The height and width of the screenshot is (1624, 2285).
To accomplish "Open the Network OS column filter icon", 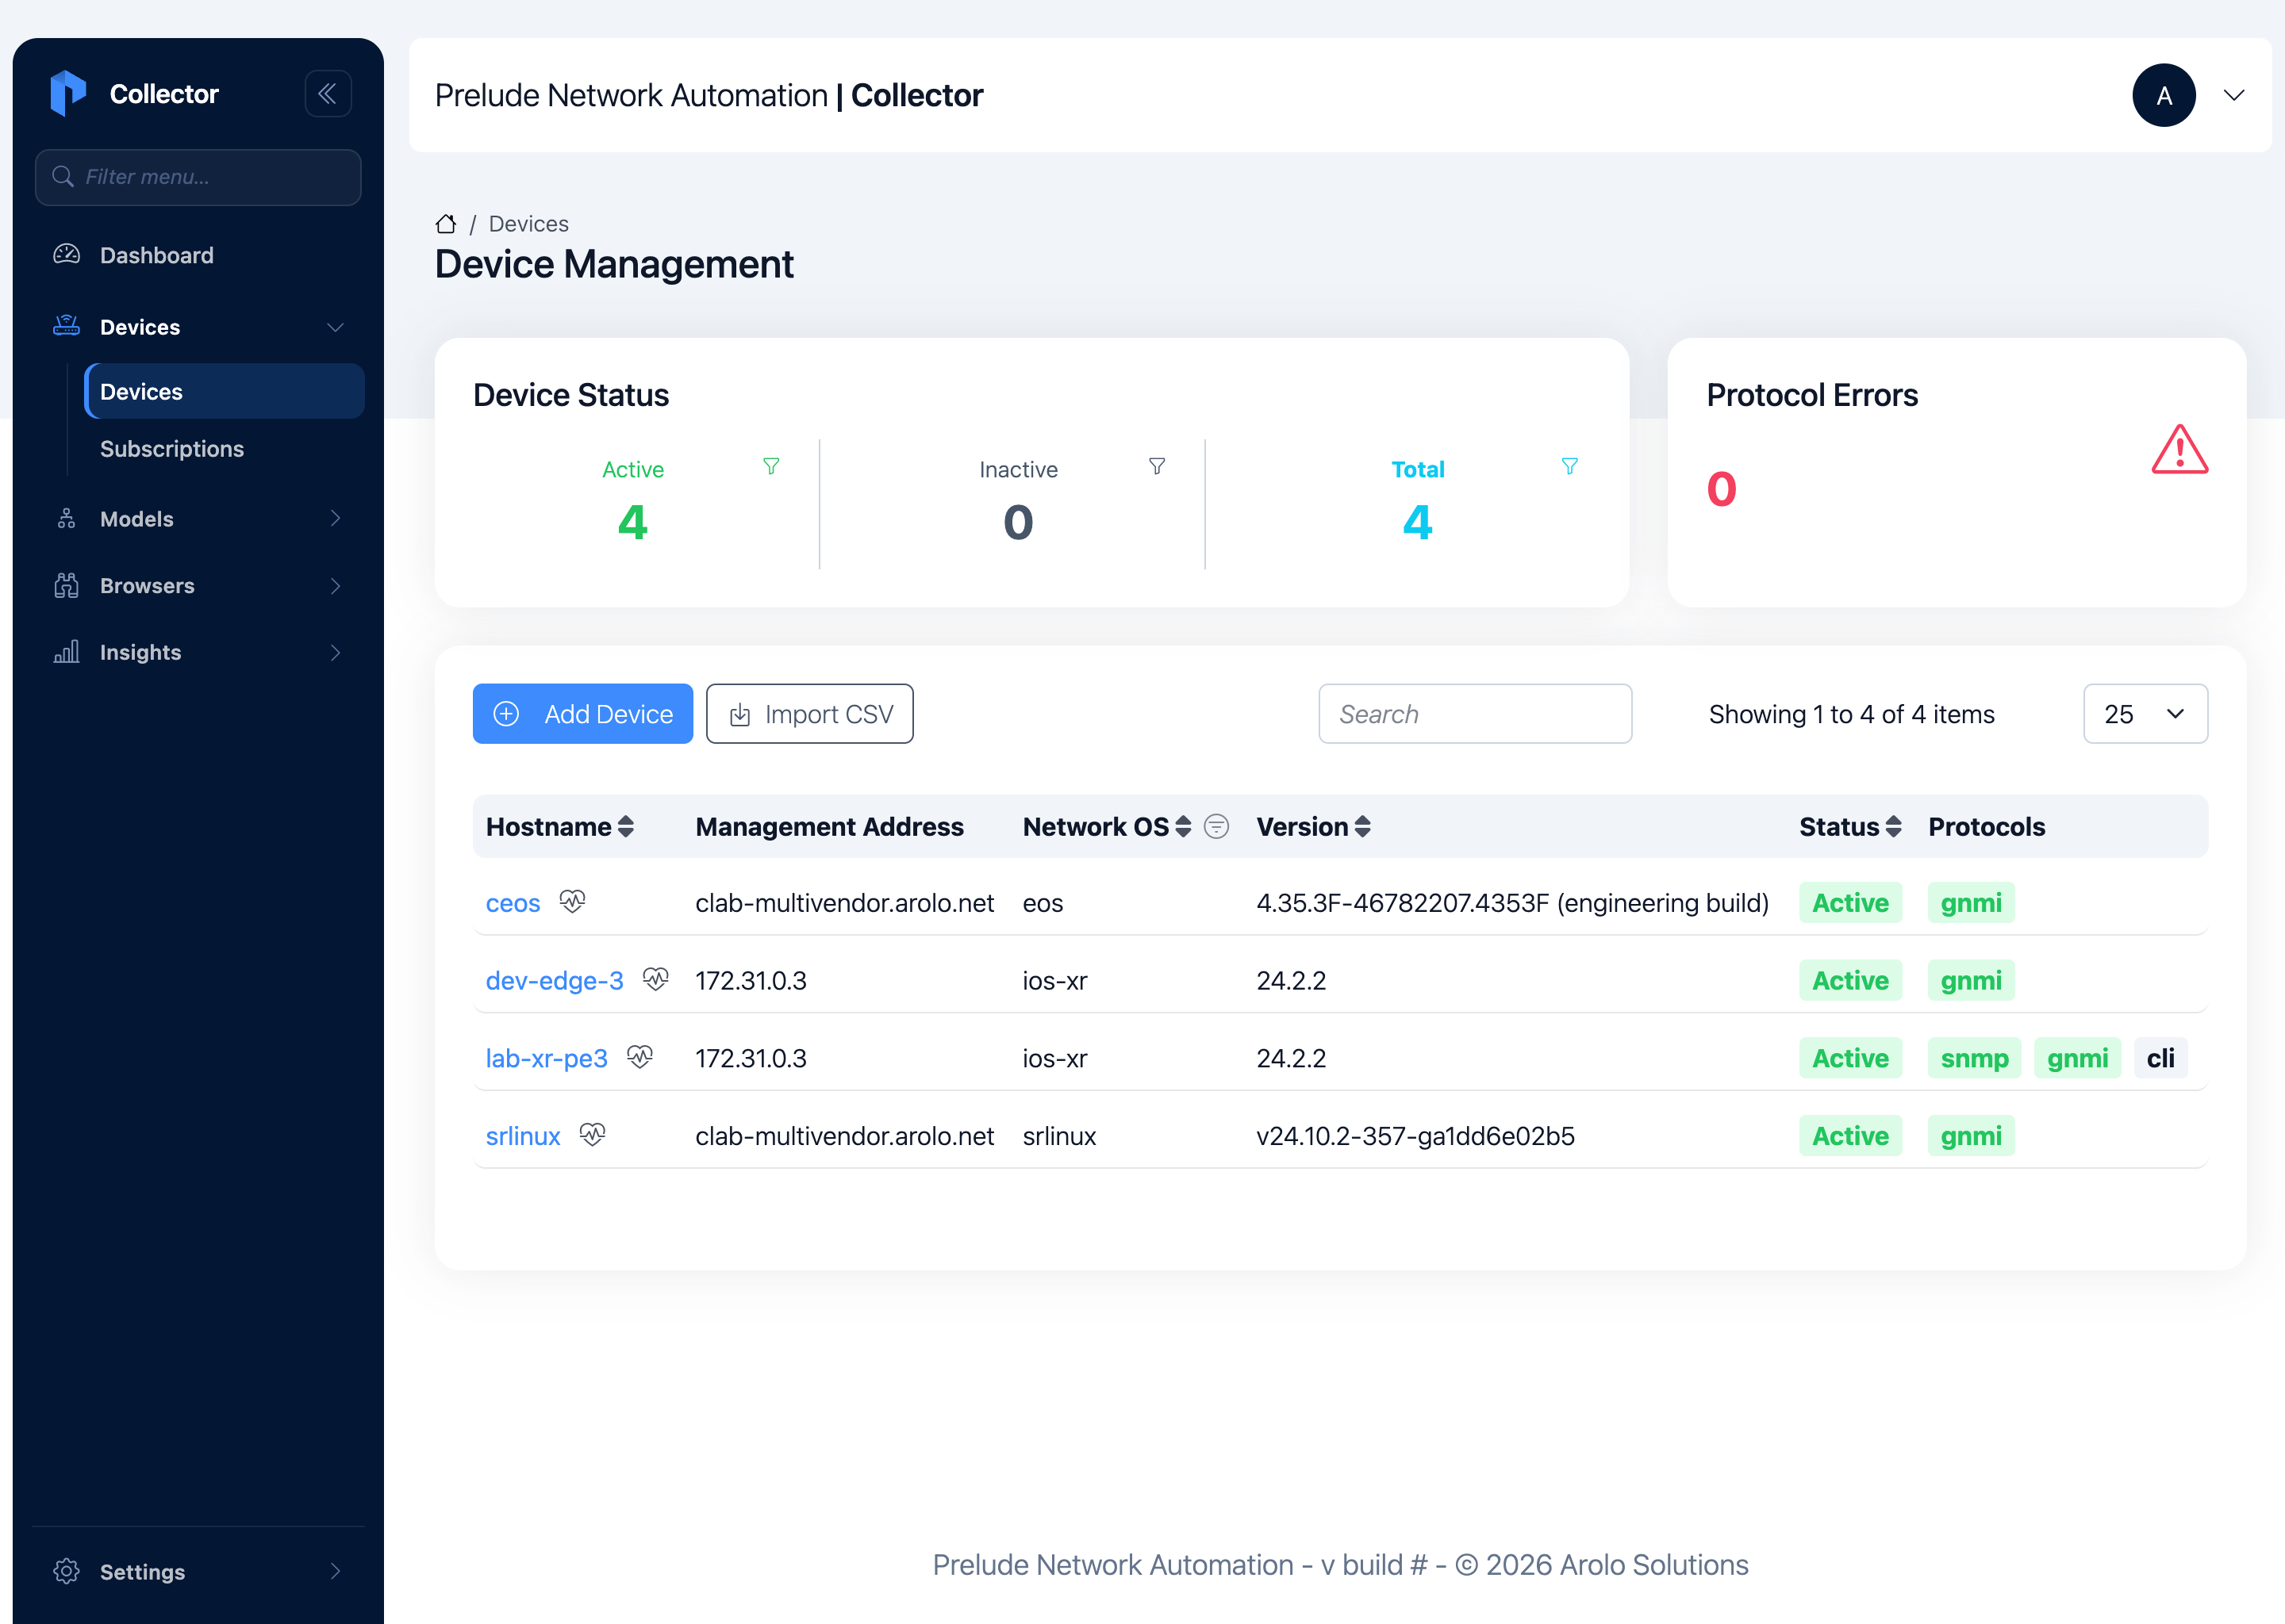I will tap(1216, 827).
